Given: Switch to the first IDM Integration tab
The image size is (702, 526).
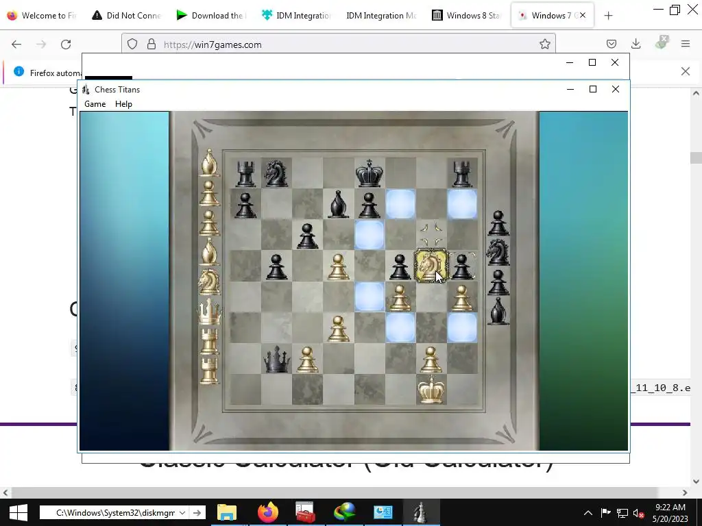Looking at the screenshot, I should (296, 16).
